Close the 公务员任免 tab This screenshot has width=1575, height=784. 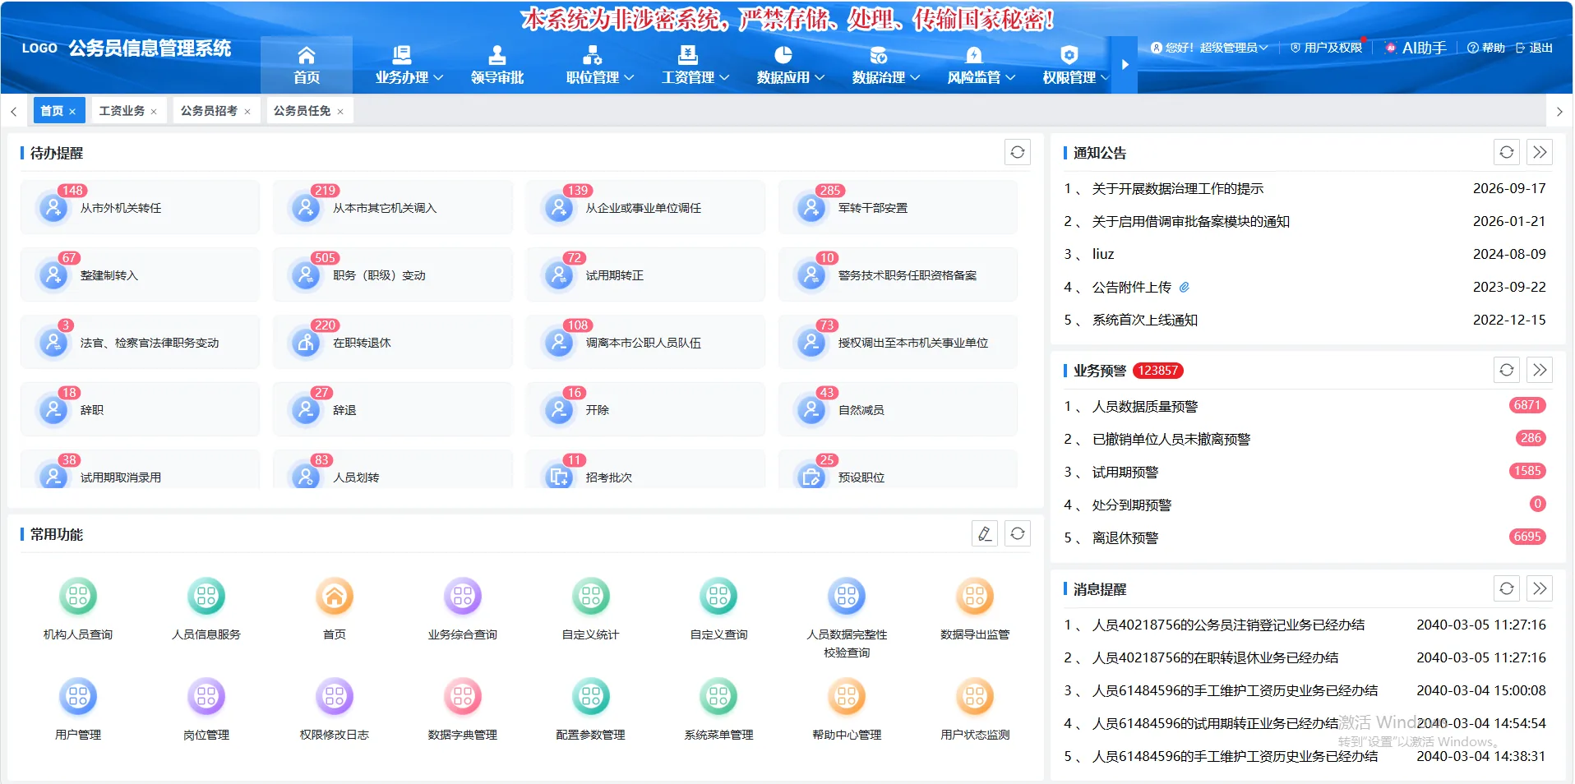tap(340, 112)
